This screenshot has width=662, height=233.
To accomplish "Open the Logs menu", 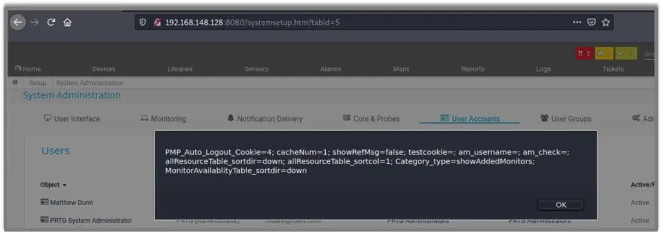I will (543, 69).
